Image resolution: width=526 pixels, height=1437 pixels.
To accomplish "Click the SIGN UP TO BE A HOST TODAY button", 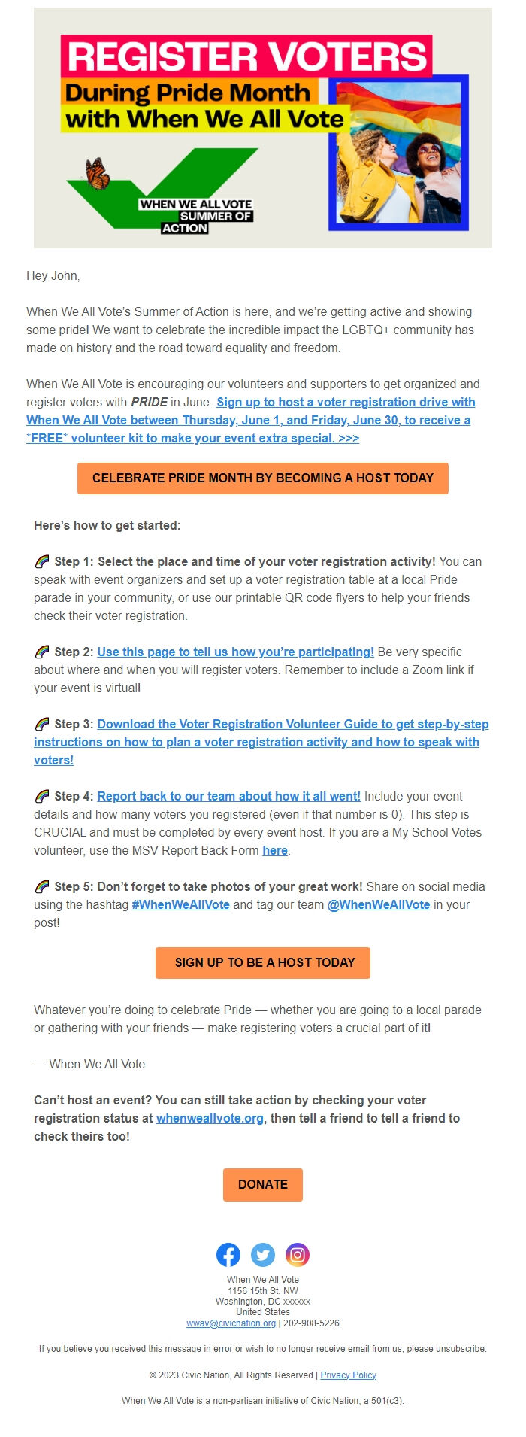I will [262, 962].
